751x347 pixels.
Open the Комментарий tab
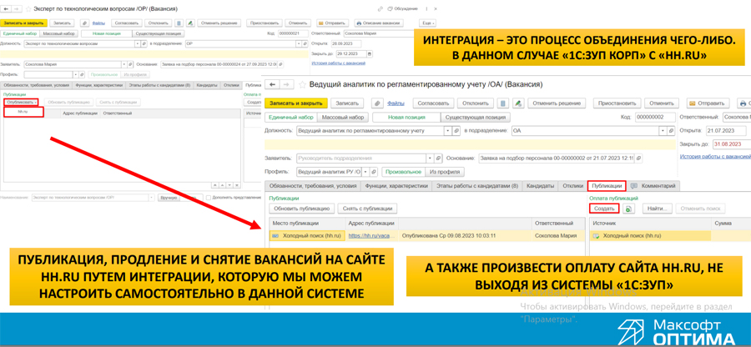coord(653,186)
